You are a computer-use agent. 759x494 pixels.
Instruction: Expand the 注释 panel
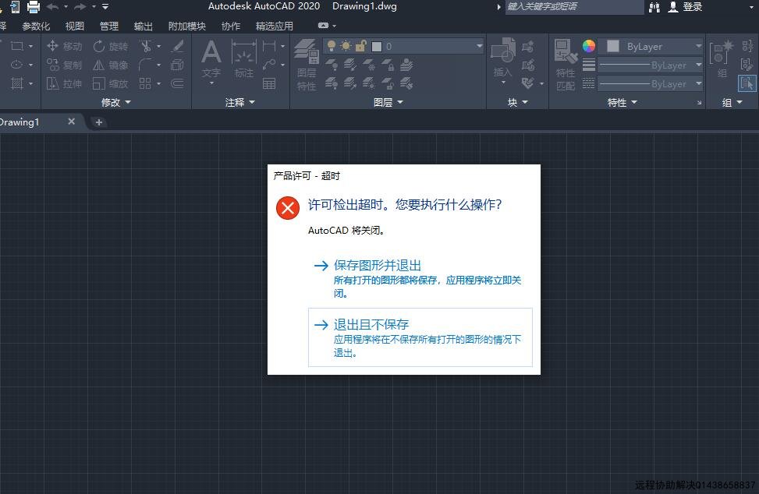click(239, 103)
